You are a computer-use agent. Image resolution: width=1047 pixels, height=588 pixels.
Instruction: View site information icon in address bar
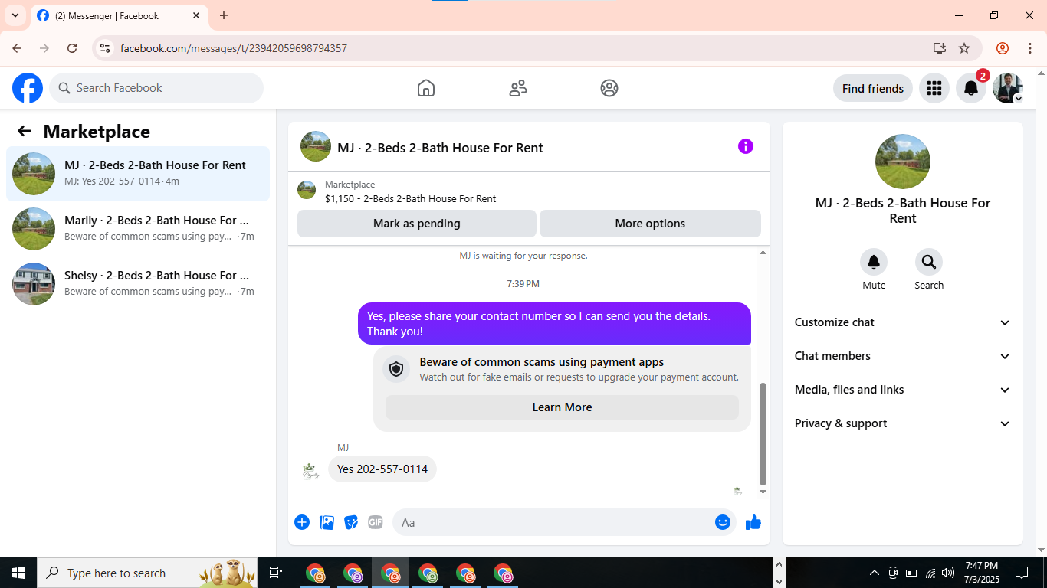tap(105, 48)
